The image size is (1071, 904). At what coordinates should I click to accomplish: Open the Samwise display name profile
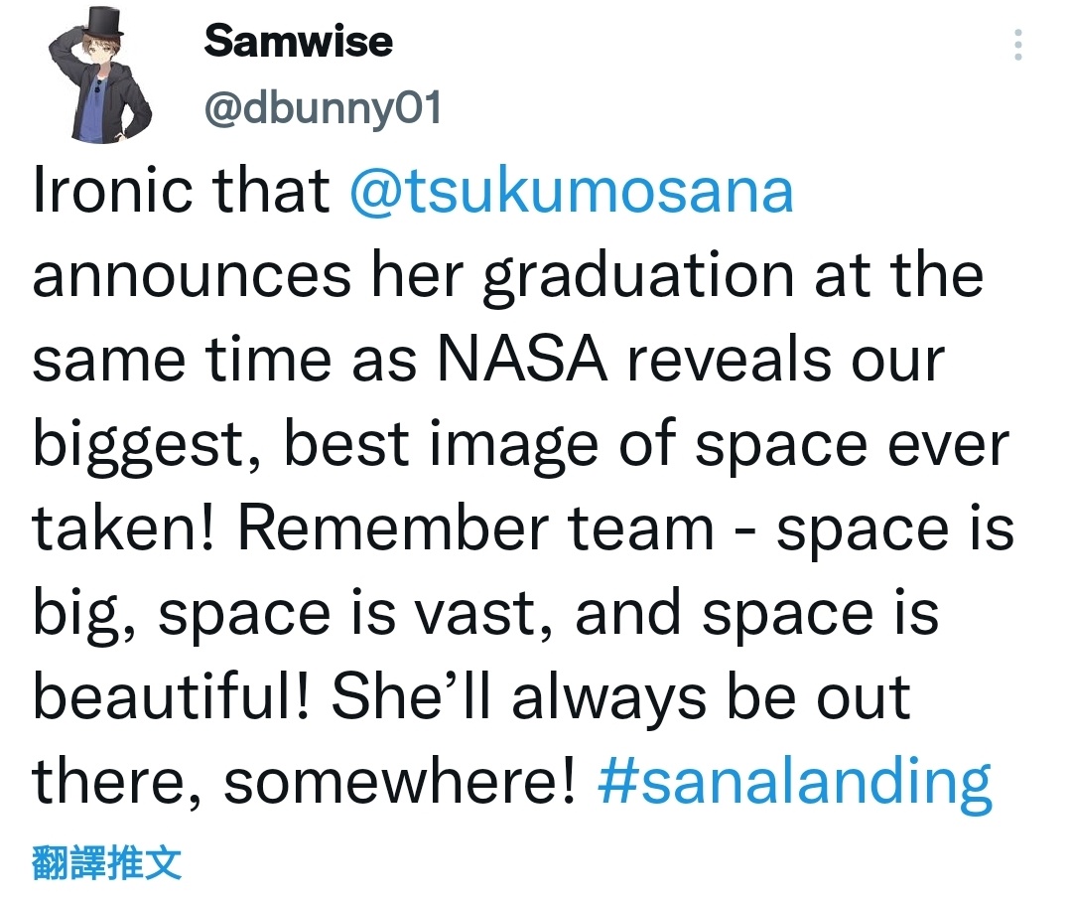click(299, 41)
